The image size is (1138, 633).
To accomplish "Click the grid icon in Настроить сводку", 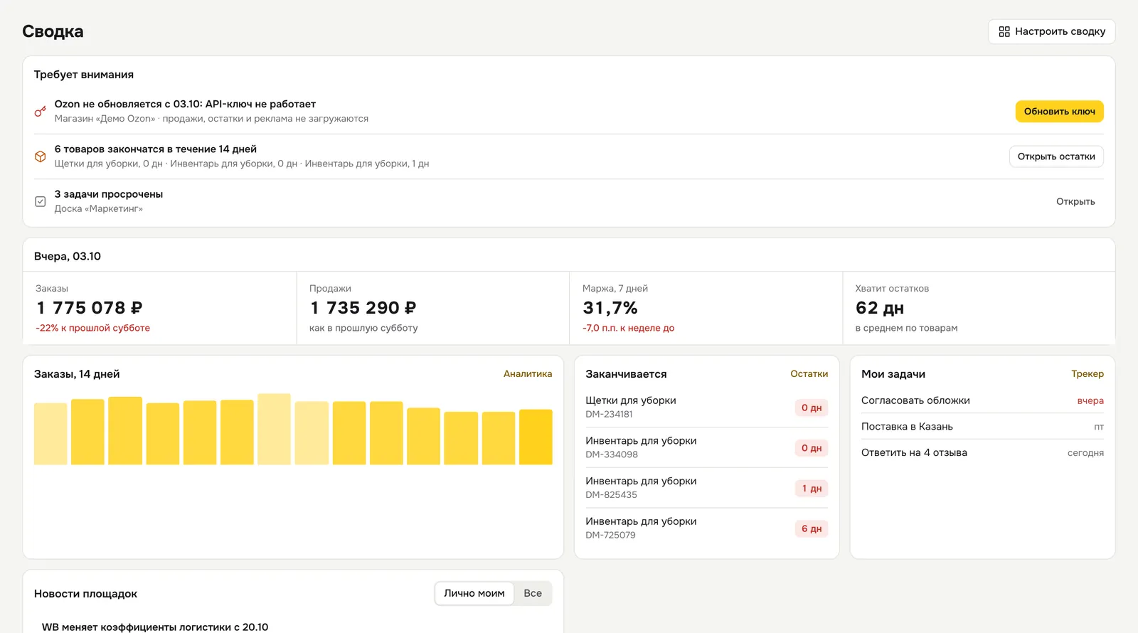I will (1004, 31).
